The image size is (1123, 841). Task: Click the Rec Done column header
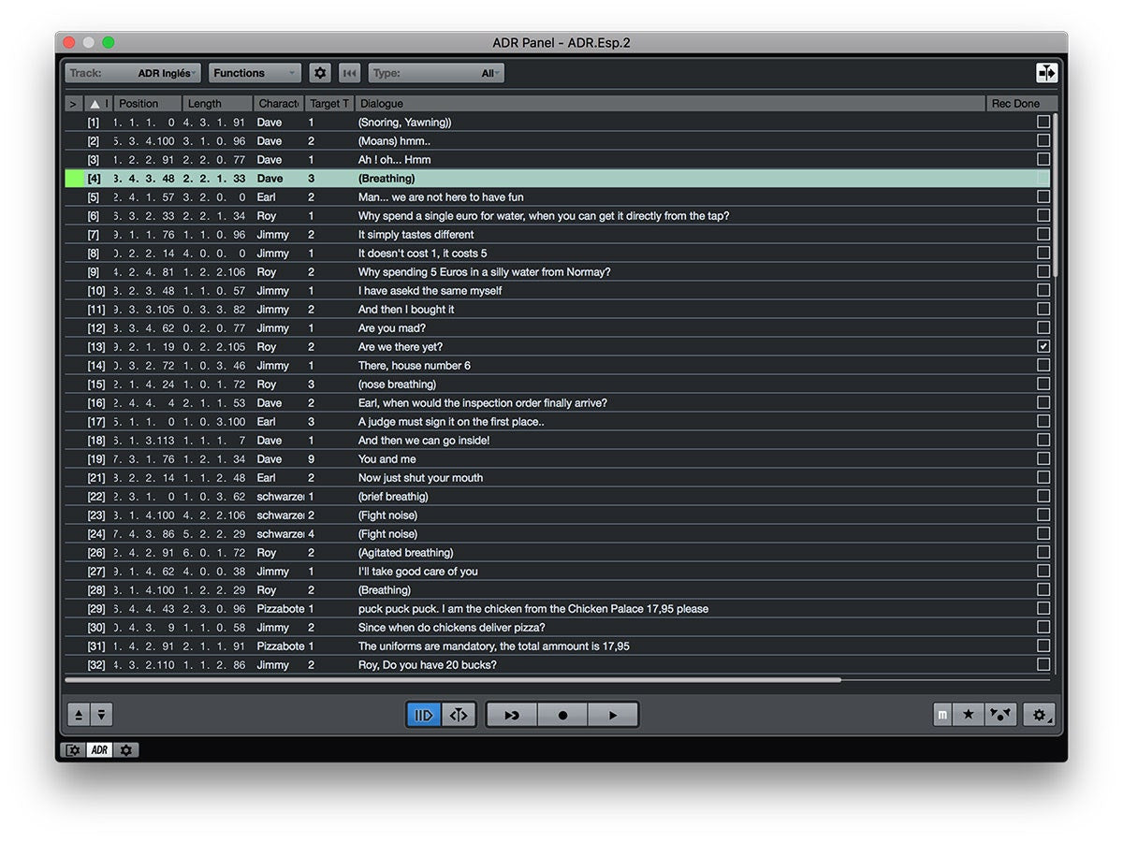tap(1022, 104)
